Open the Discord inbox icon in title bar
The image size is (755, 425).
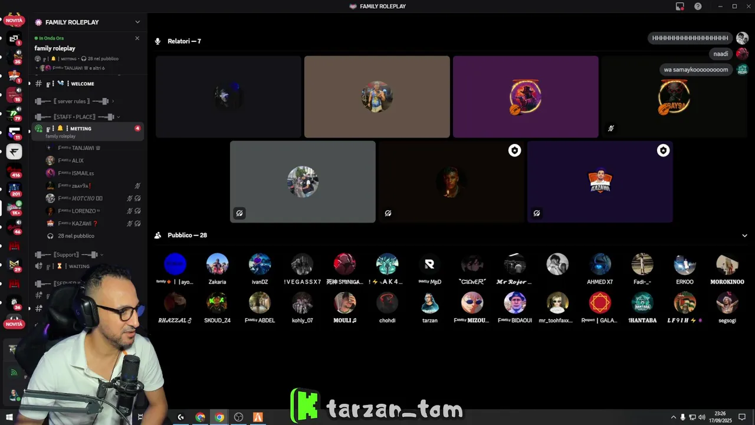pos(680,6)
